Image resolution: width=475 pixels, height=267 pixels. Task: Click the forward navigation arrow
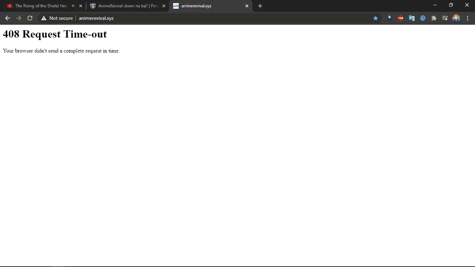tap(19, 18)
